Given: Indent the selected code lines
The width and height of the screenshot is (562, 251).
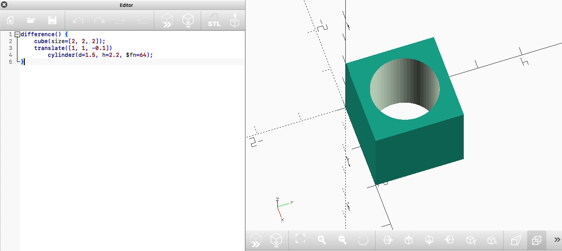Looking at the screenshot, I should [142, 21].
